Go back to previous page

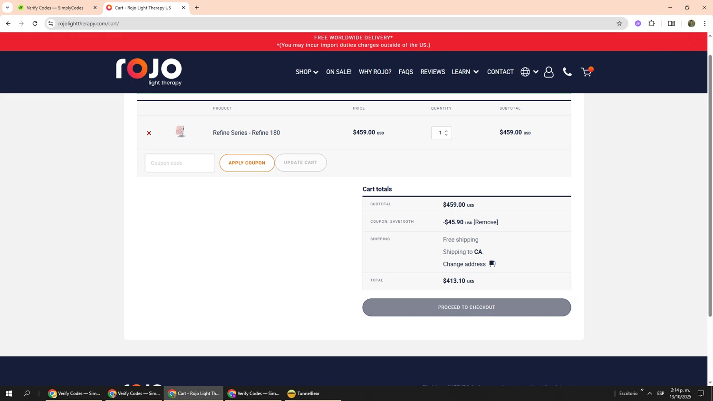pos(8,23)
